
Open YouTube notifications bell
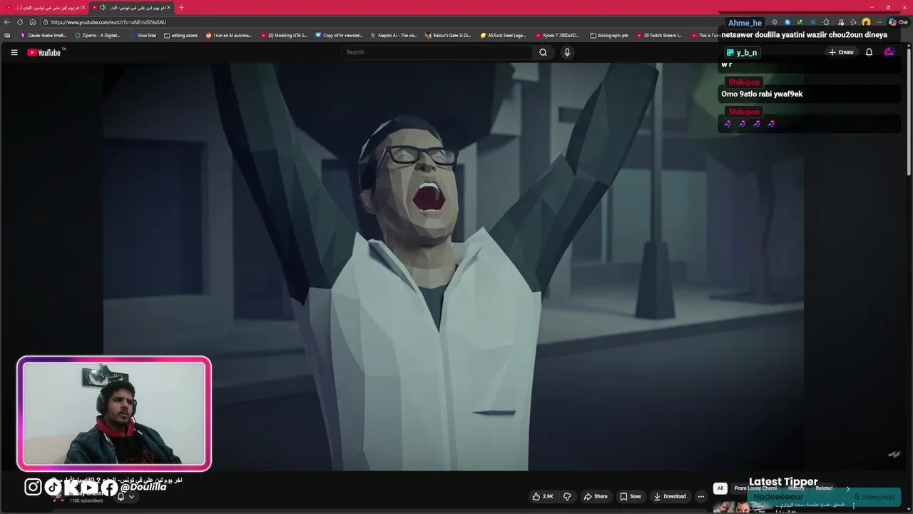869,52
